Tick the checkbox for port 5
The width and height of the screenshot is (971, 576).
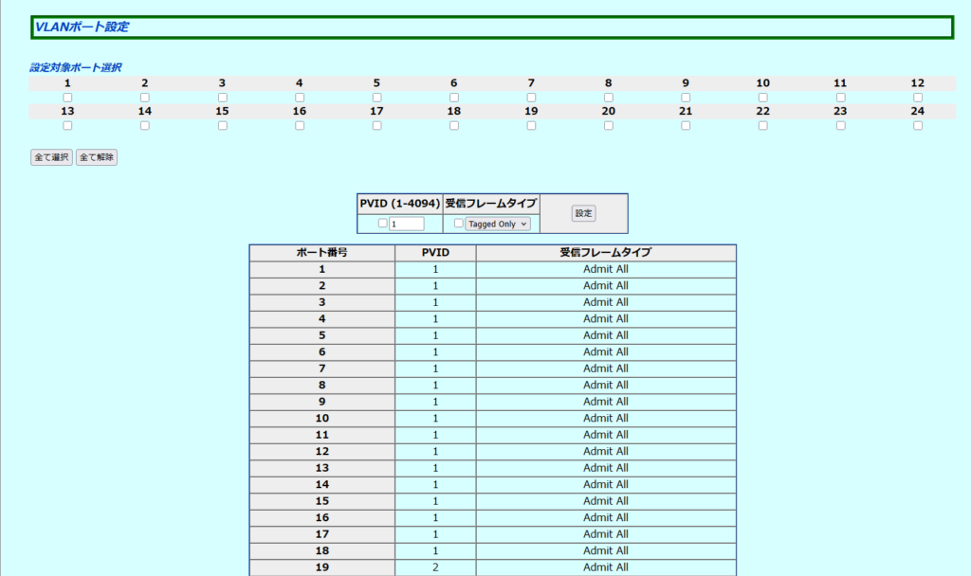tap(376, 98)
